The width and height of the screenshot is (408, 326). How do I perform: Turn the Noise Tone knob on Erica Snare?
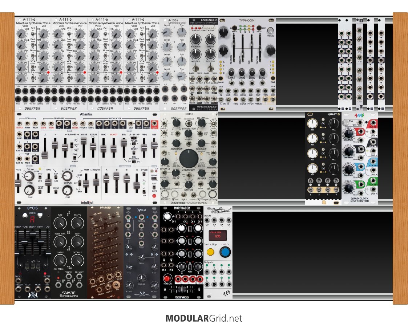[60, 242]
